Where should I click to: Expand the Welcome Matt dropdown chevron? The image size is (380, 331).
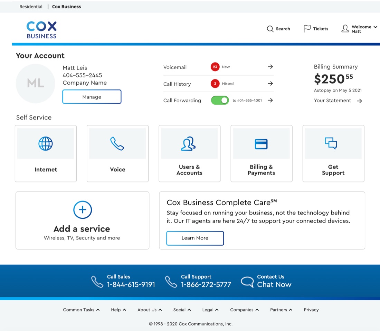tap(376, 27)
